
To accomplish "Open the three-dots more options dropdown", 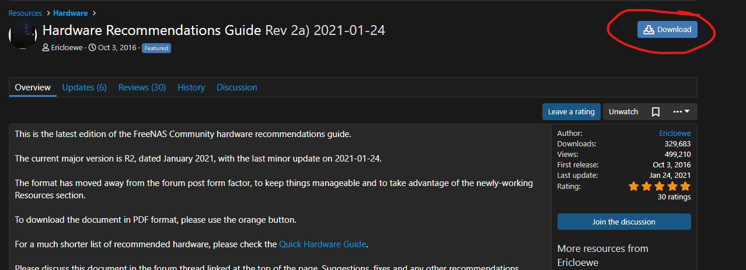I will click(681, 111).
